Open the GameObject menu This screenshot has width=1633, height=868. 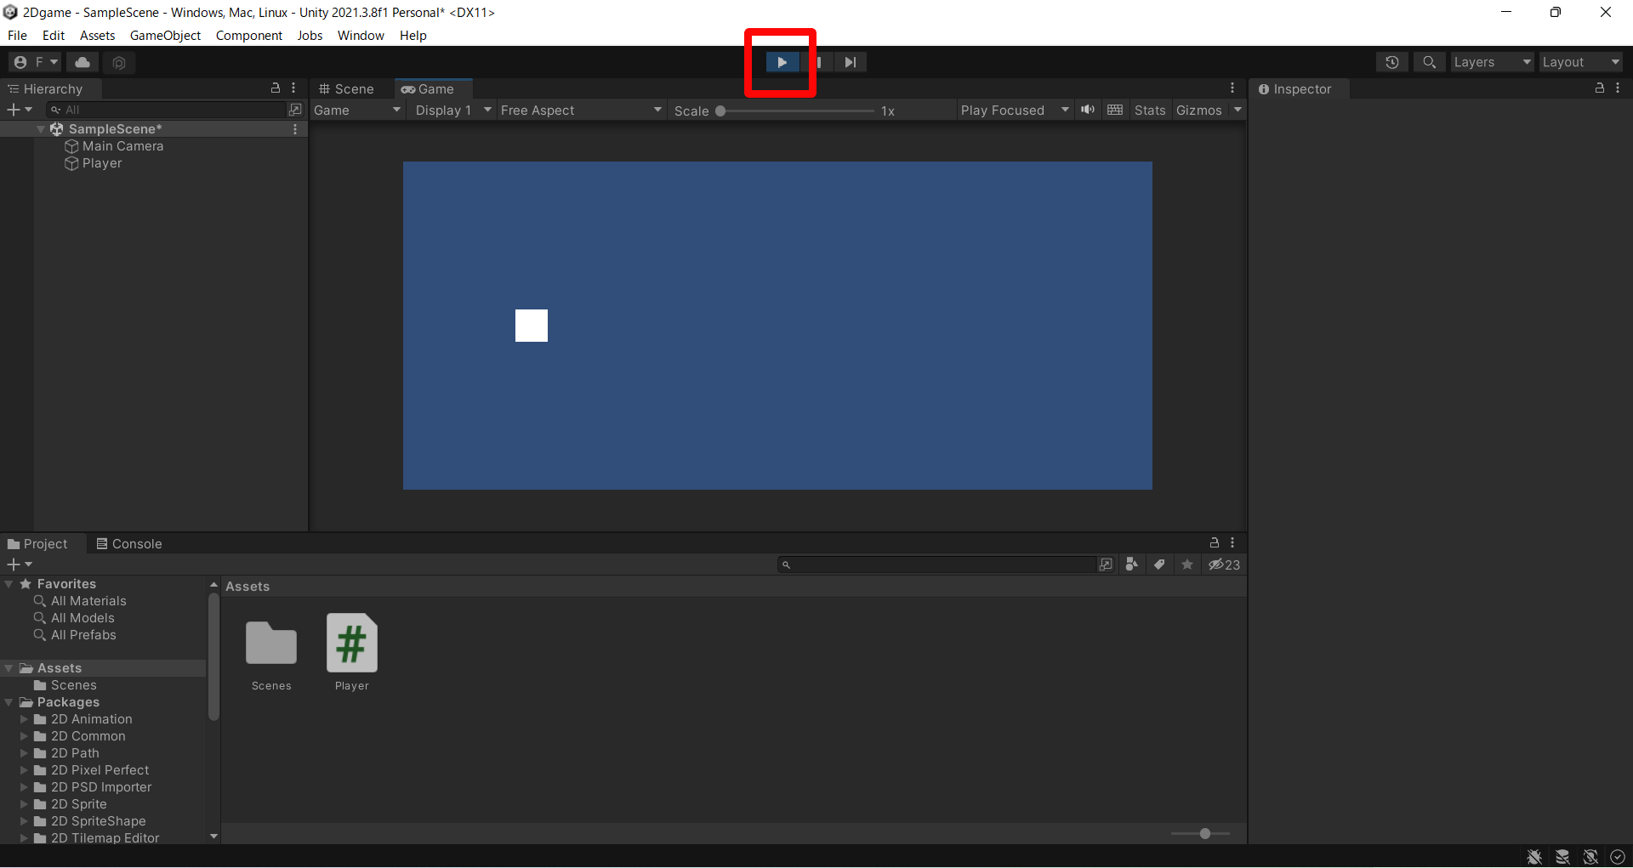pyautogui.click(x=165, y=35)
